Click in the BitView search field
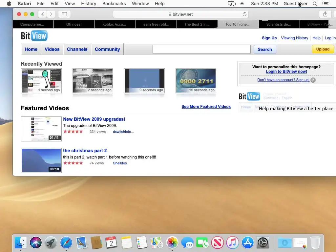 (201, 49)
